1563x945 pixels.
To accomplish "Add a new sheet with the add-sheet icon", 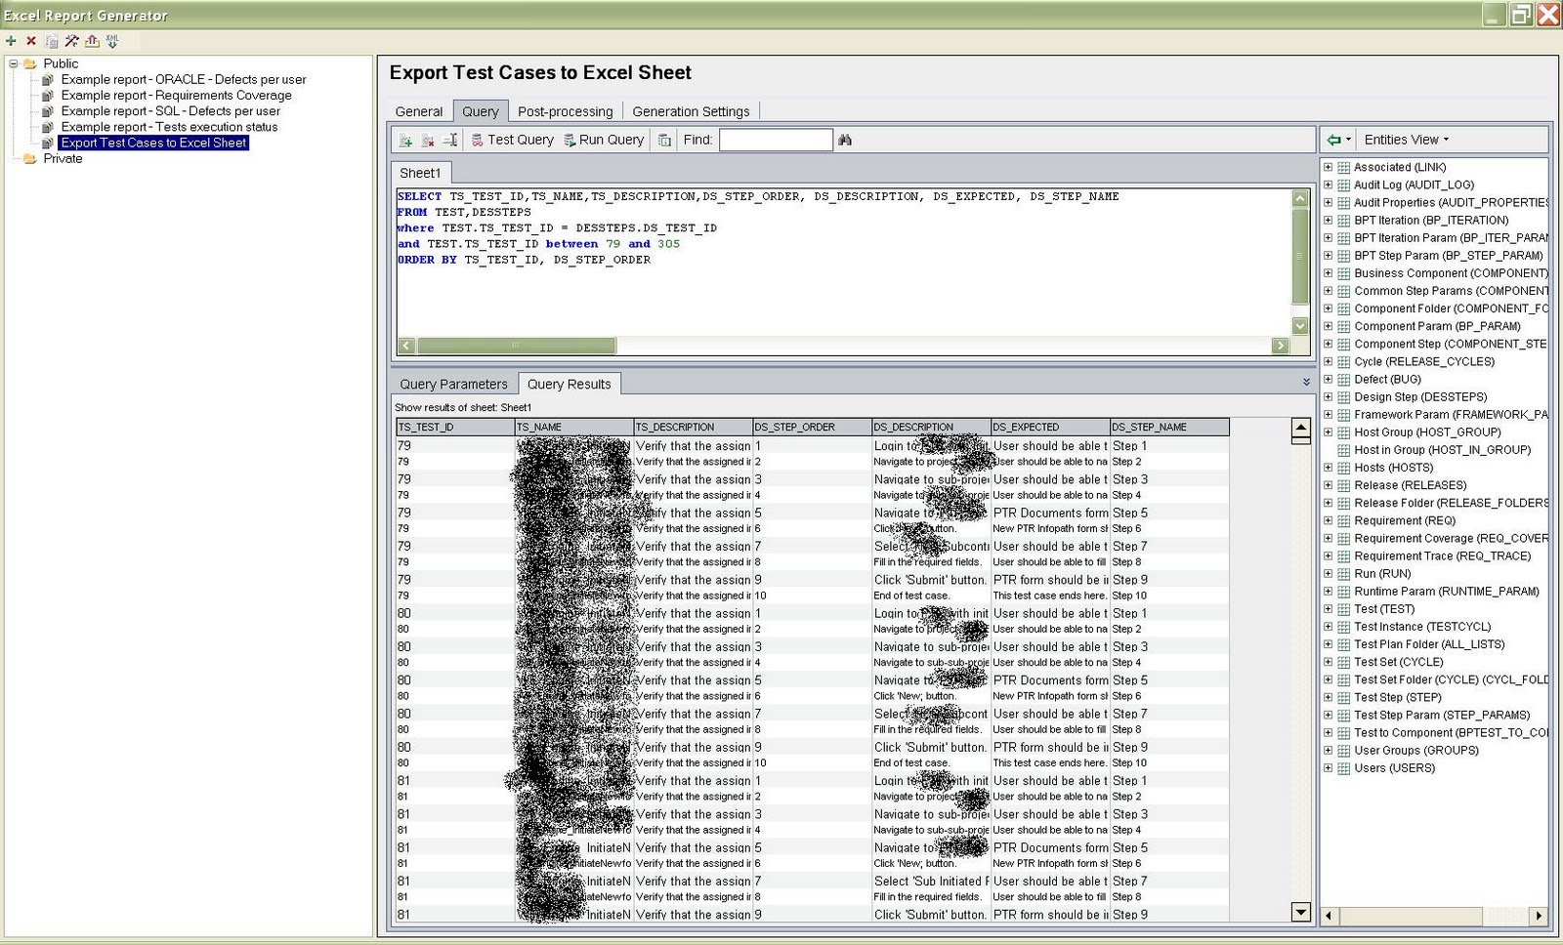I will point(406,140).
